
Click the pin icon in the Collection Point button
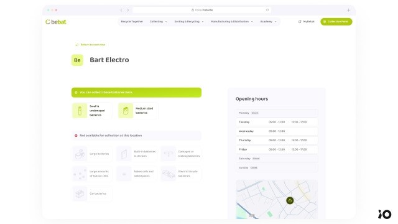tap(325, 22)
